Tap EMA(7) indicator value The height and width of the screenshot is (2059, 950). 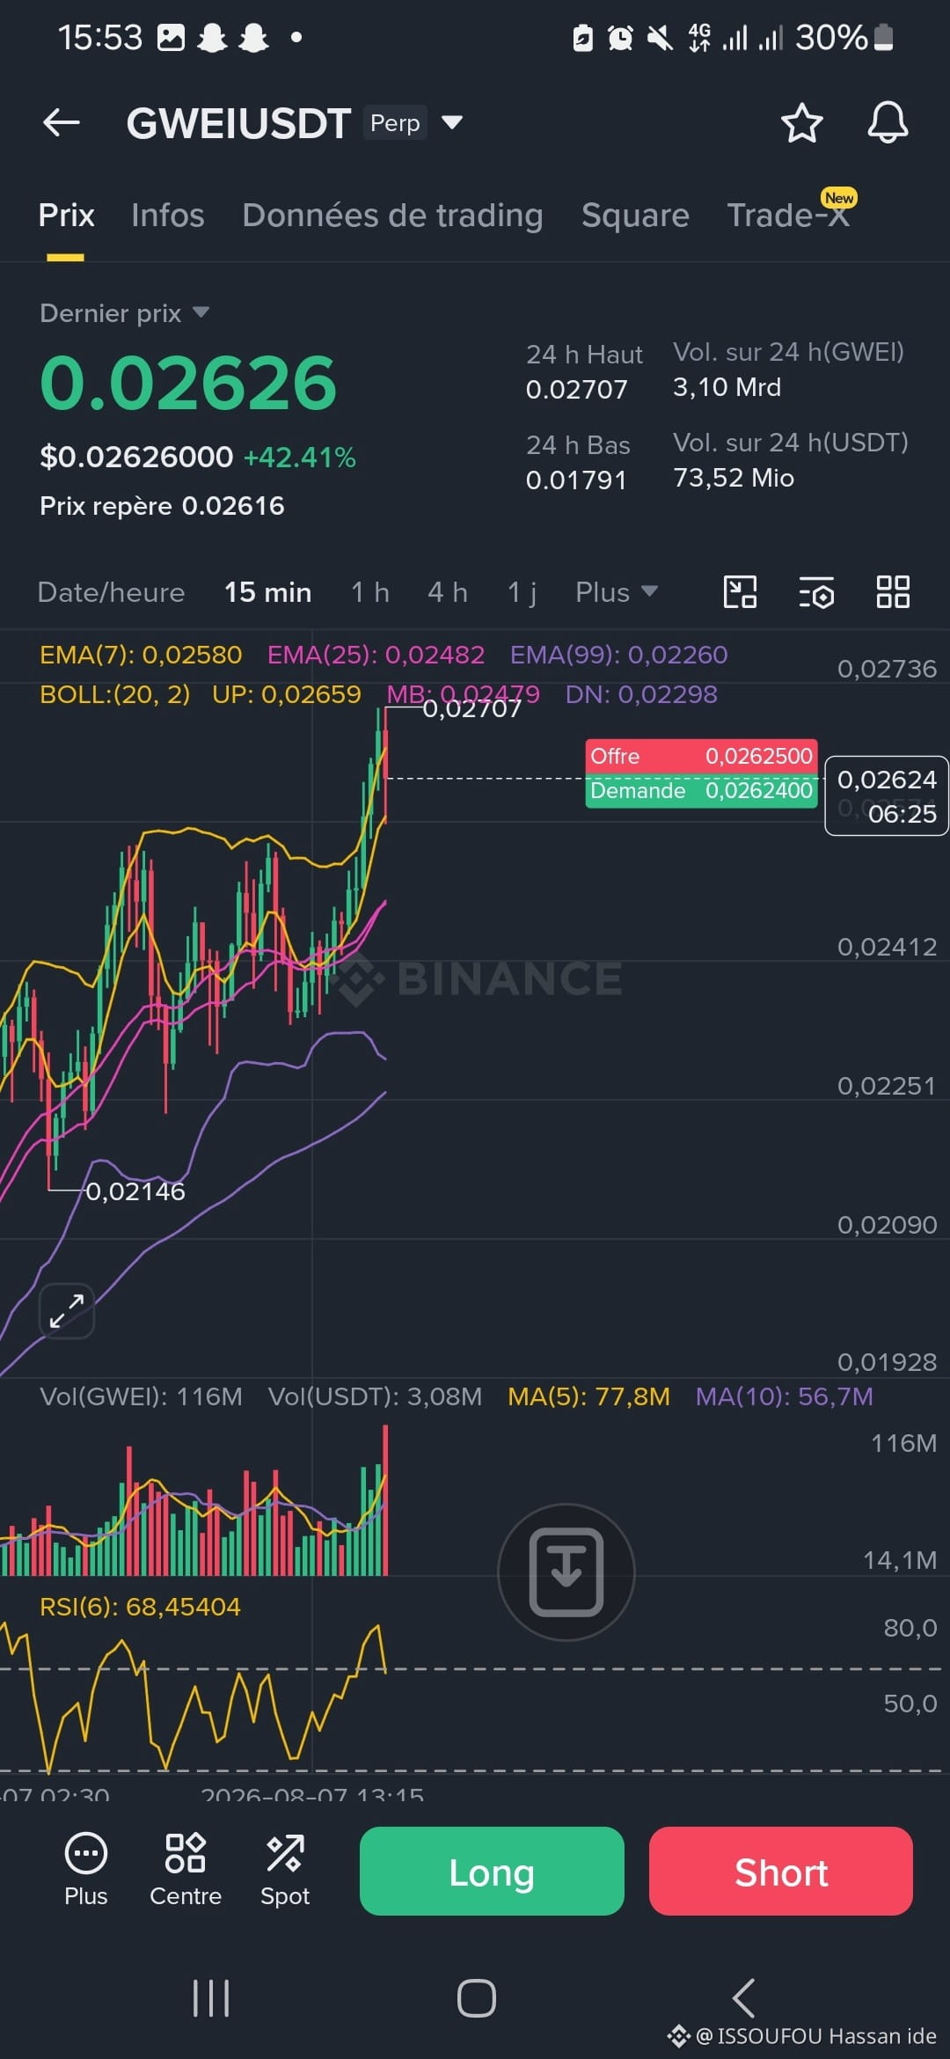141,655
